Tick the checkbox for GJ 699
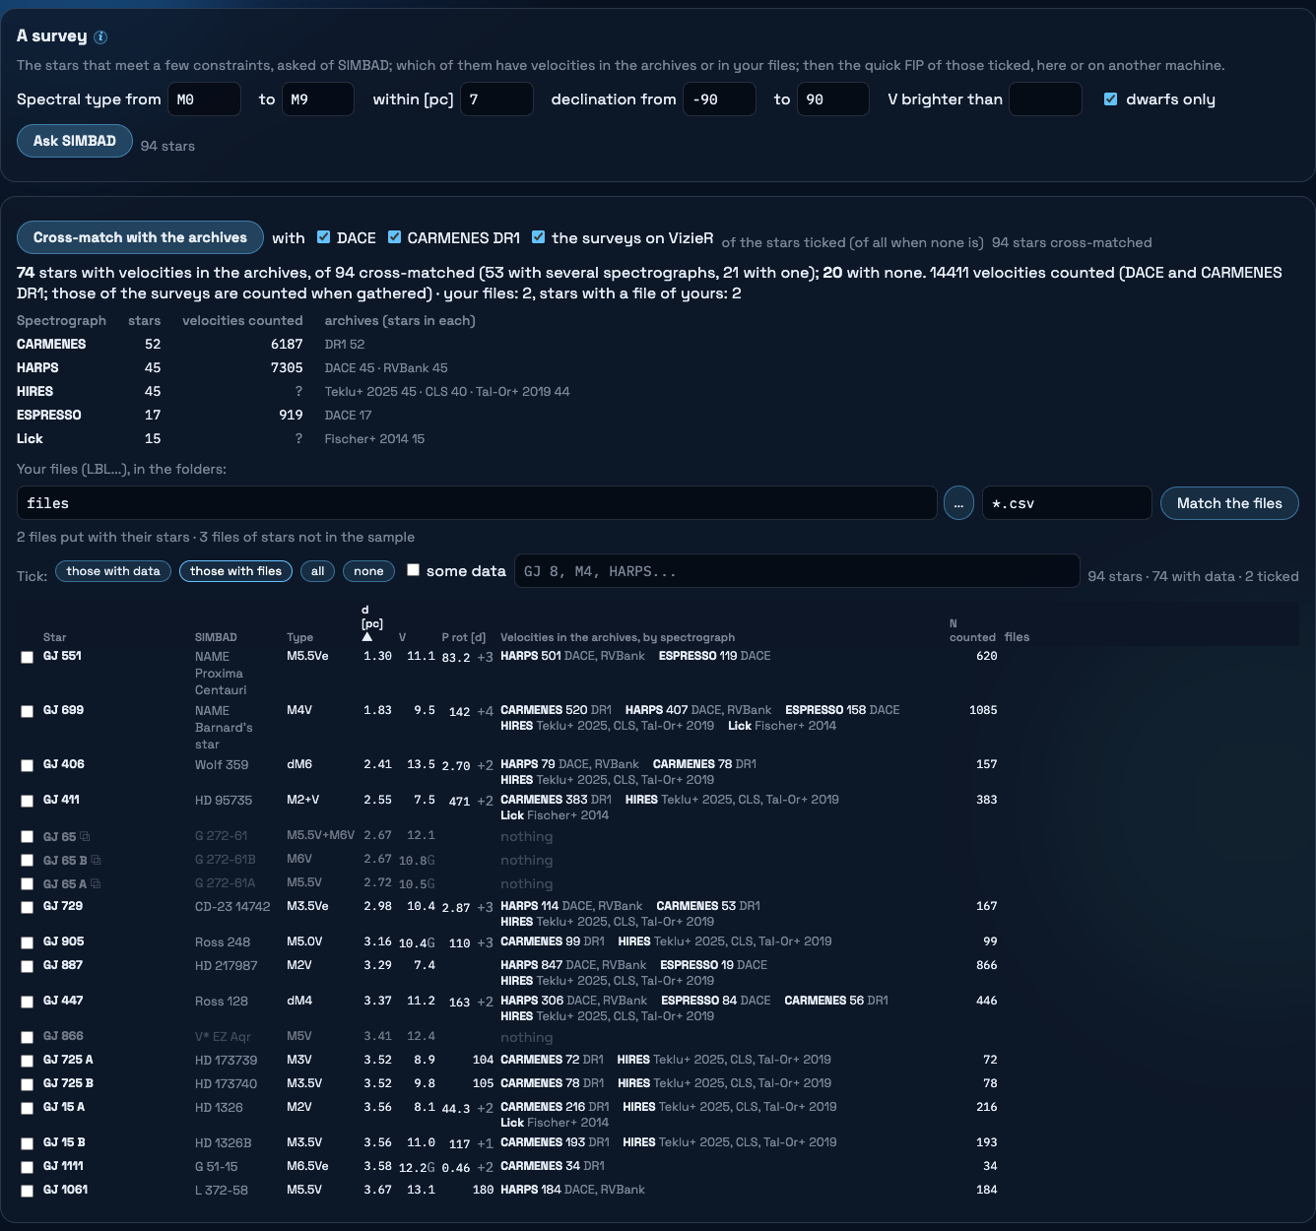The image size is (1316, 1231). [28, 711]
